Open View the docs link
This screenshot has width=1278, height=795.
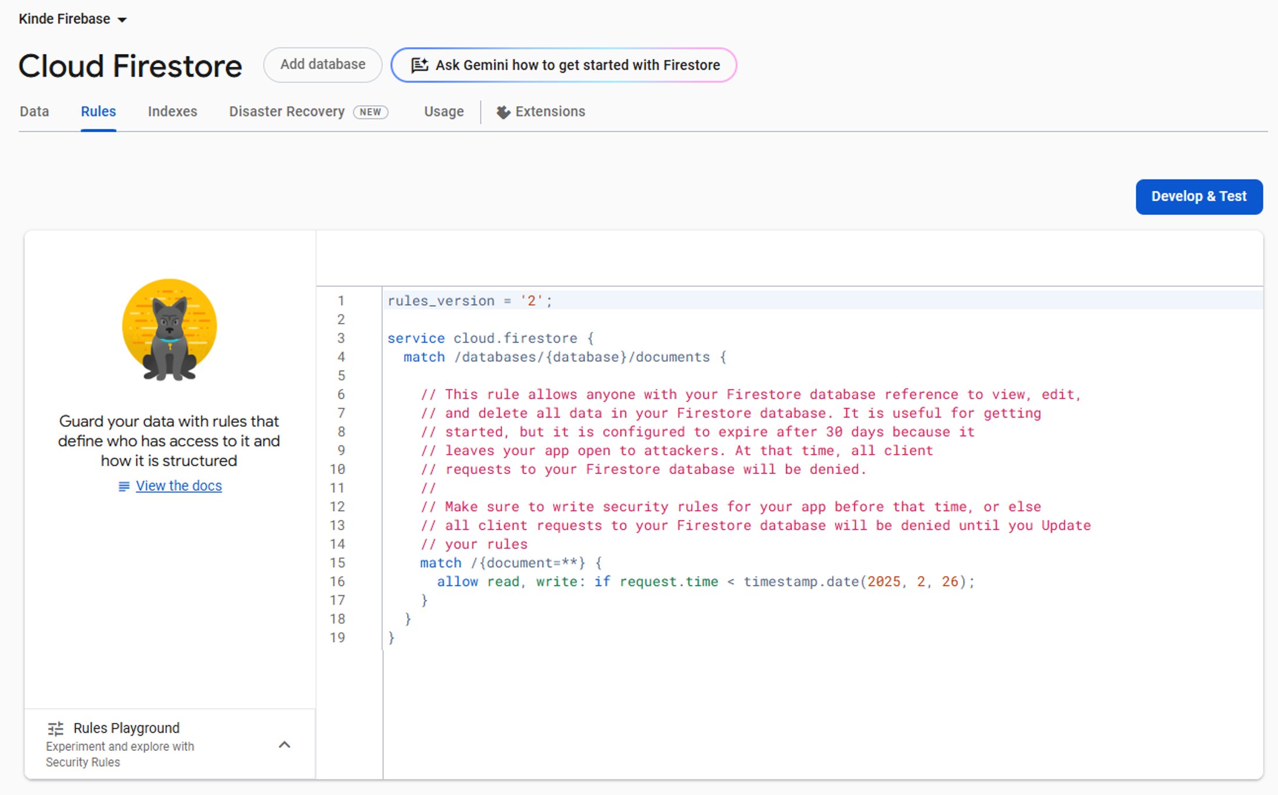click(178, 485)
